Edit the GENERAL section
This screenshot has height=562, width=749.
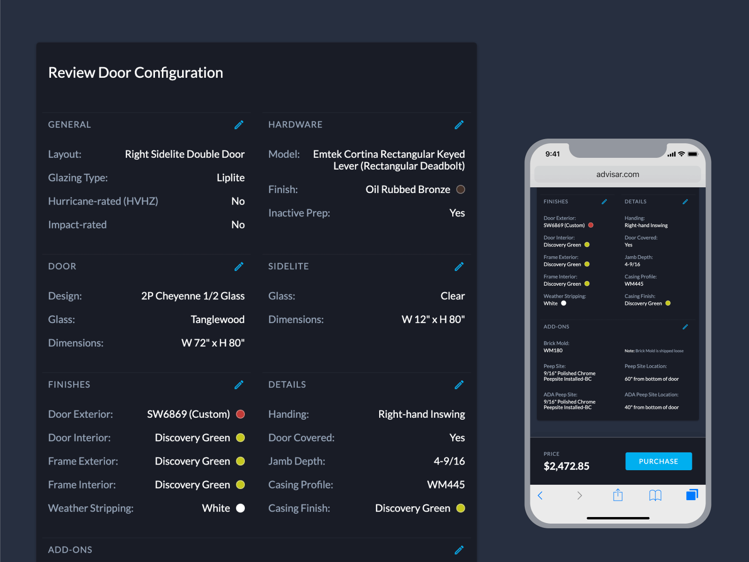[239, 125]
